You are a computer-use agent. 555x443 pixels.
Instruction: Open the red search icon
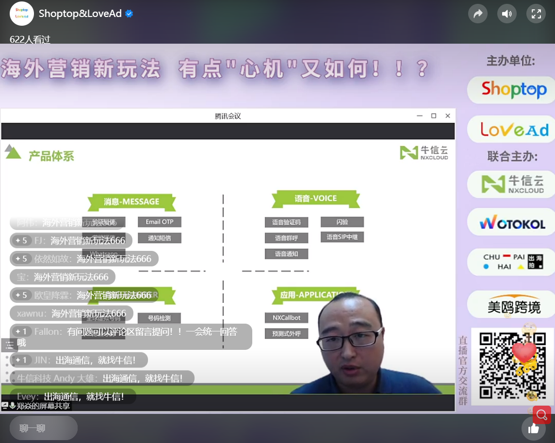point(541,414)
